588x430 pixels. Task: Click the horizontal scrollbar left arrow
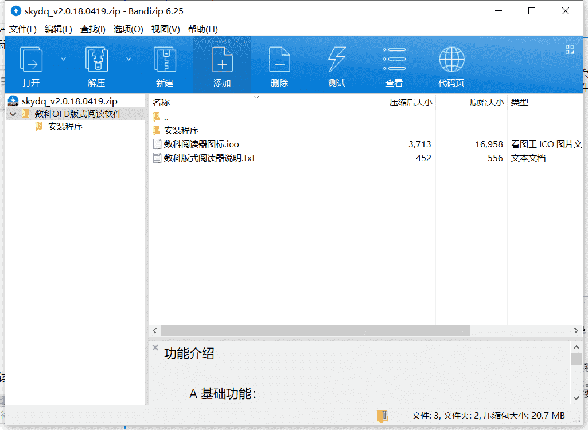pos(154,330)
